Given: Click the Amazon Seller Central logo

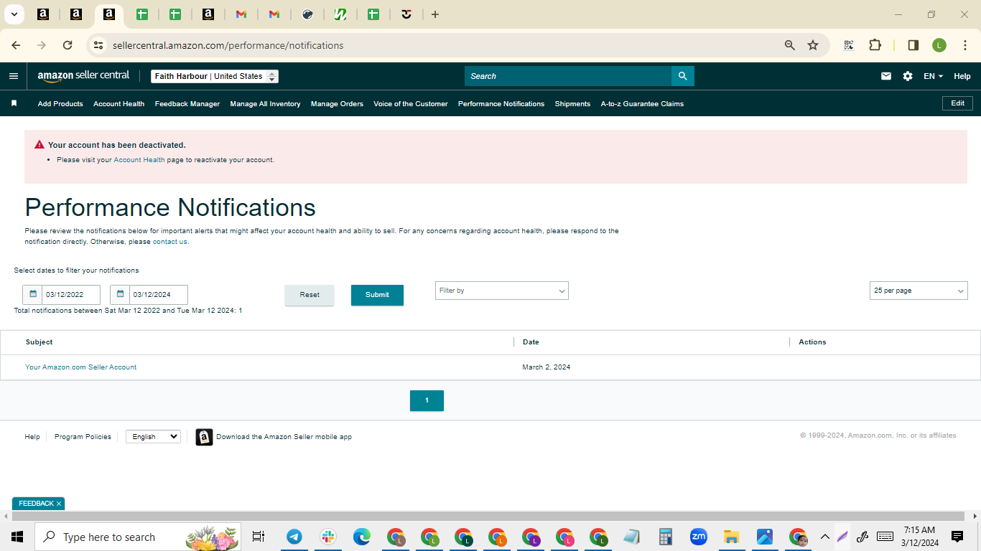Looking at the screenshot, I should [x=83, y=76].
